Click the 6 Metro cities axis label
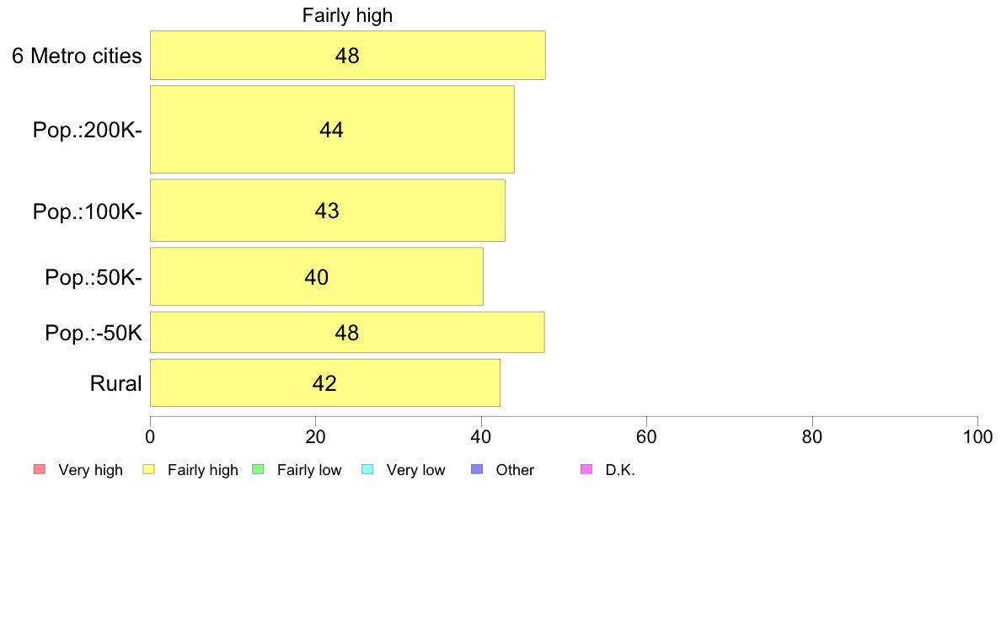The image size is (1001, 620). [77, 56]
